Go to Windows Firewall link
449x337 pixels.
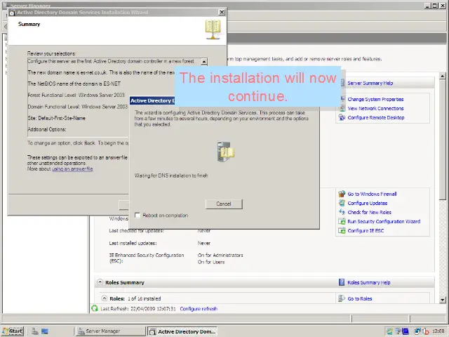[x=372, y=194]
